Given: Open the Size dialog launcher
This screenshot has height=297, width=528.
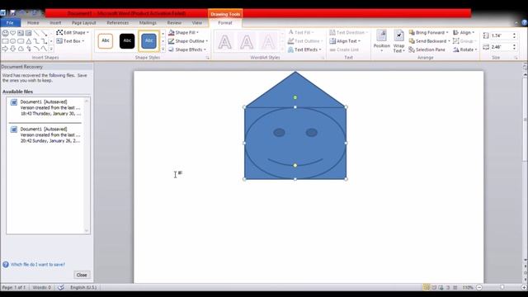Looking at the screenshot, I should 516,58.
